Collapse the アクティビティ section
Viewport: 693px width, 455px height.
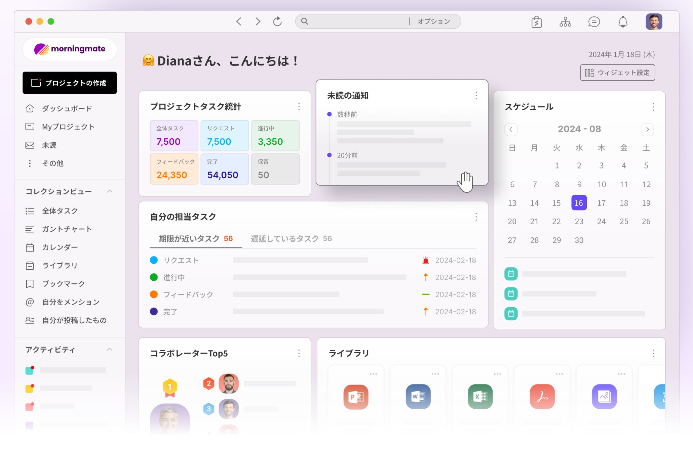pyautogui.click(x=109, y=349)
